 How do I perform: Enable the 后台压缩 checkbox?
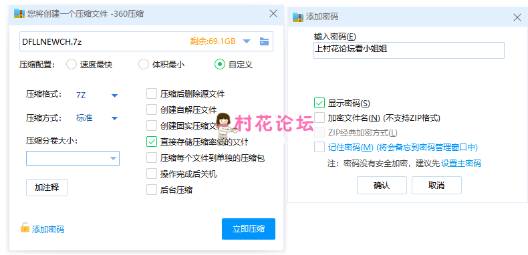[x=152, y=190]
